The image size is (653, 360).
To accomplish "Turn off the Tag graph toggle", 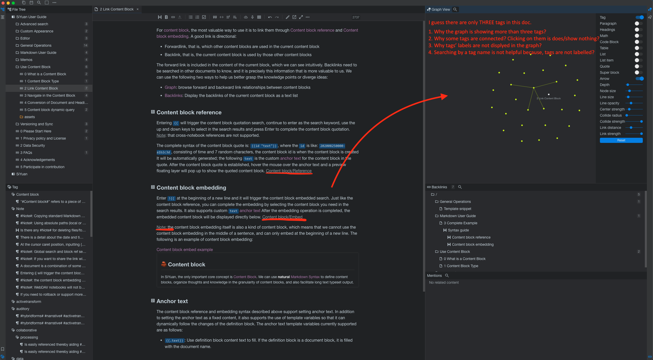I will click(x=639, y=17).
